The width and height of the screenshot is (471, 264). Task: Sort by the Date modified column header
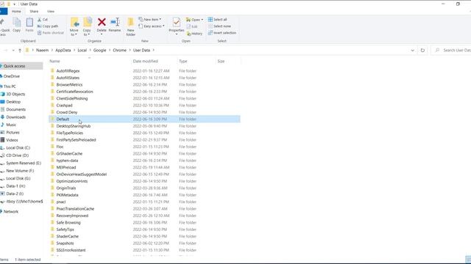[x=146, y=61]
